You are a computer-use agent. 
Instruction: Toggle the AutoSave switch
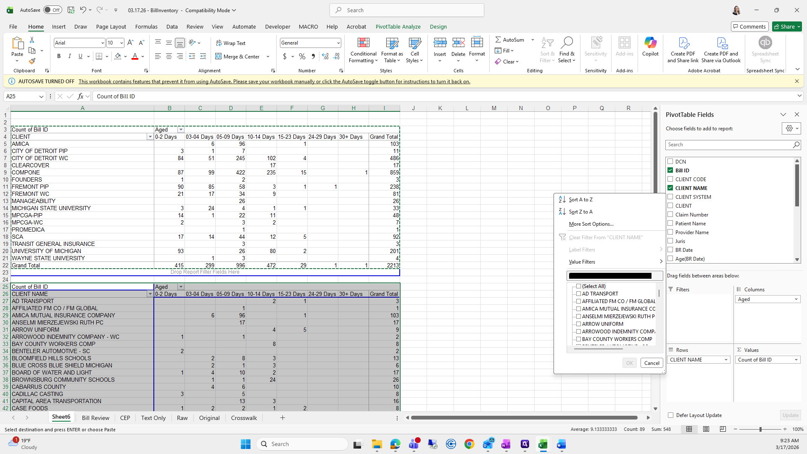click(x=52, y=10)
